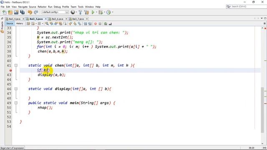
Task: Click the Previous Bookmark icon
Action: 71,24
